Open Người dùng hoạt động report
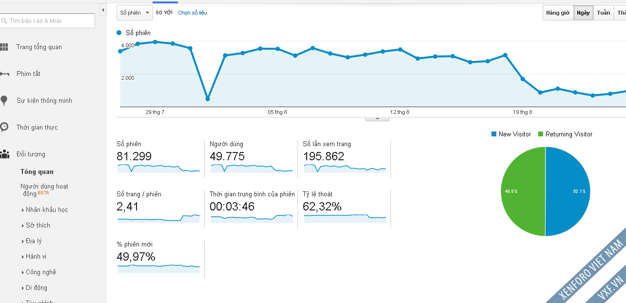Image resolution: width=626 pixels, height=303 pixels. tap(44, 190)
